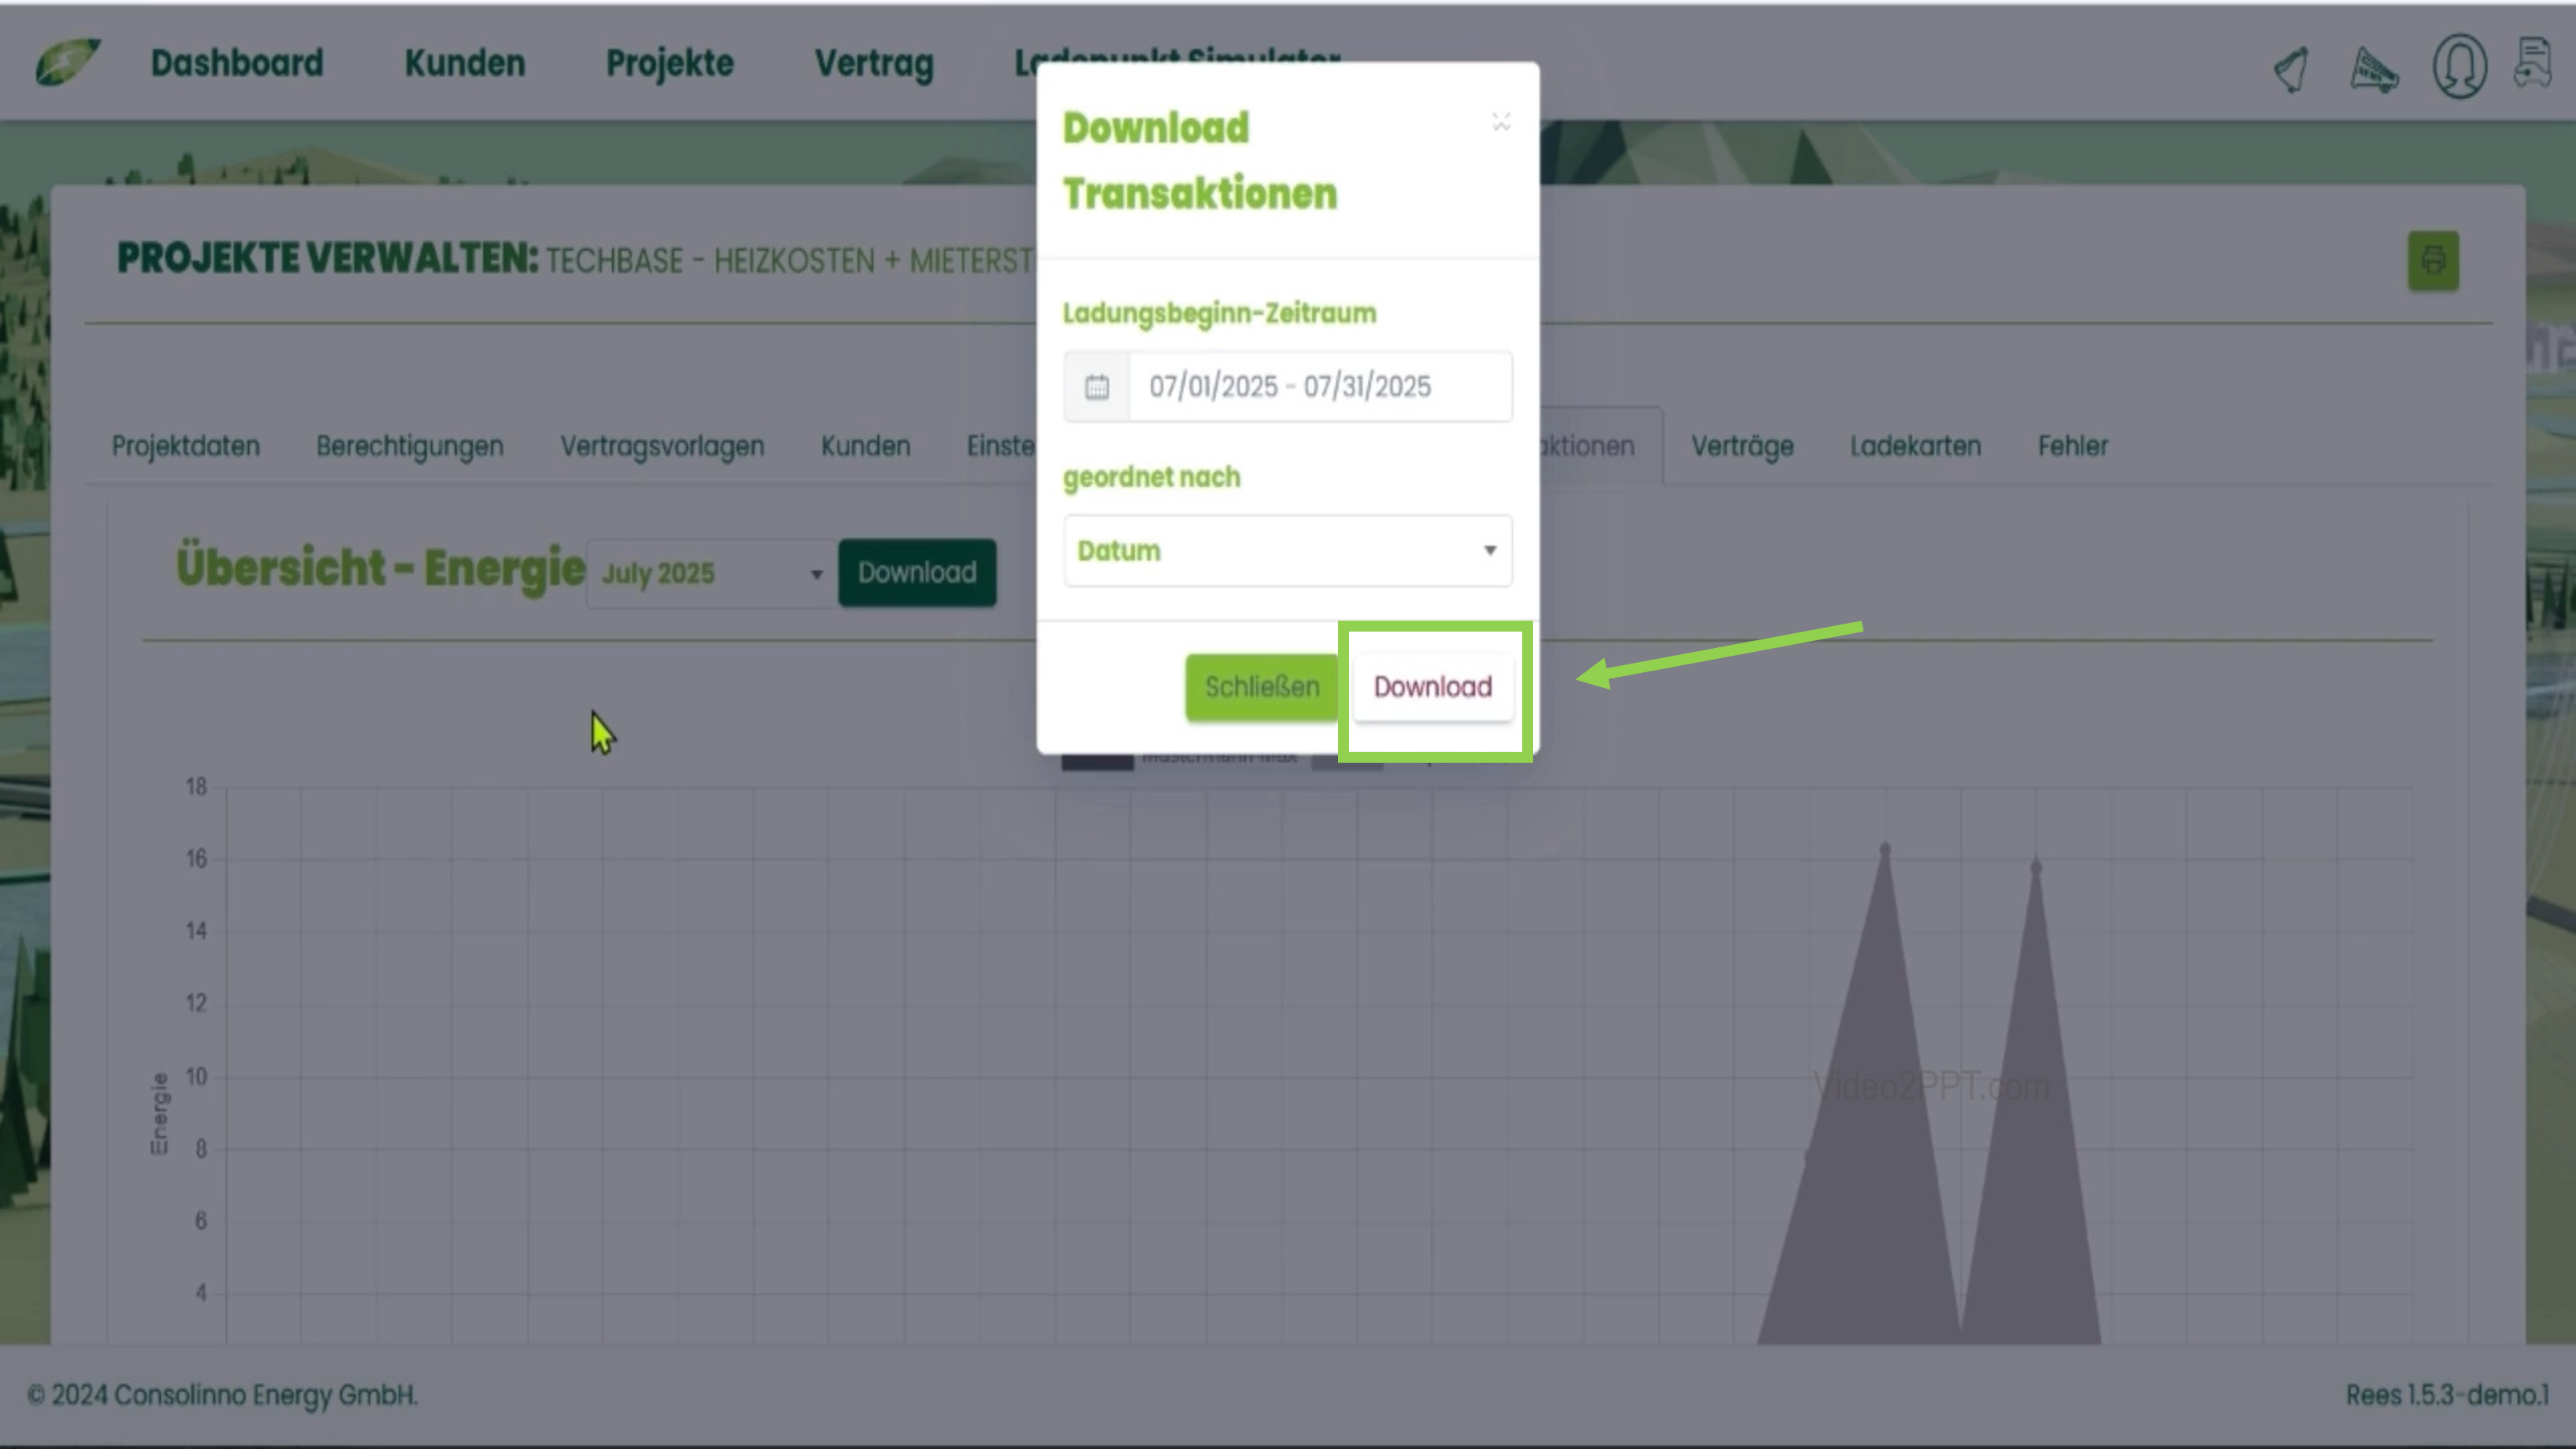Open the Kunden tab below the project title
The width and height of the screenshot is (2576, 1449).
pos(866,446)
